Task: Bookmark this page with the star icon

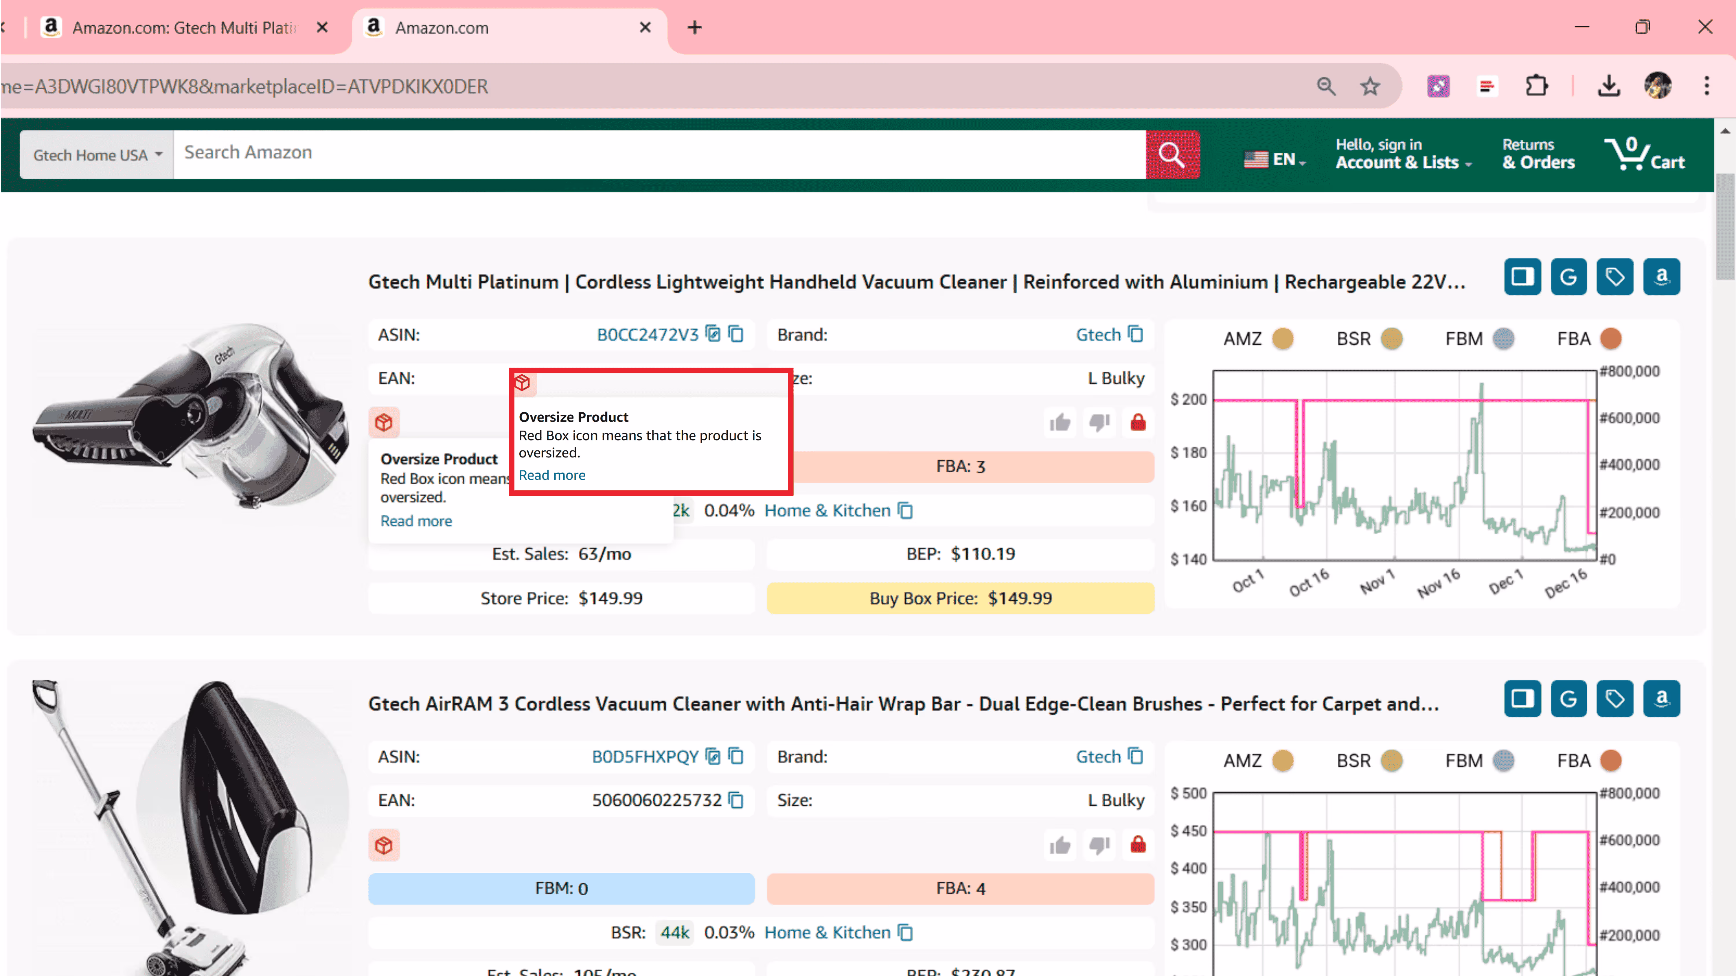Action: (1369, 86)
